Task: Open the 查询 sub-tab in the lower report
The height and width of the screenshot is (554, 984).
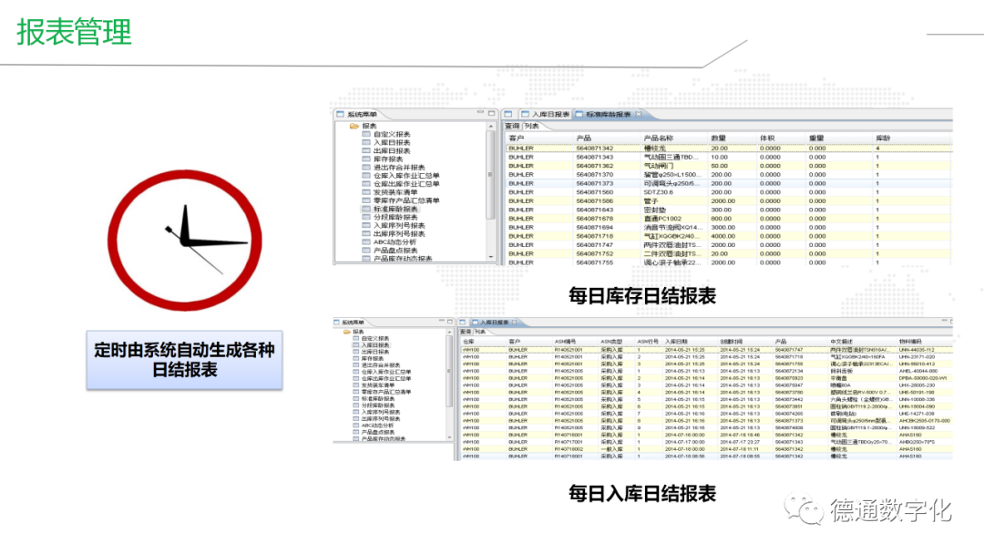Action: tap(465, 332)
